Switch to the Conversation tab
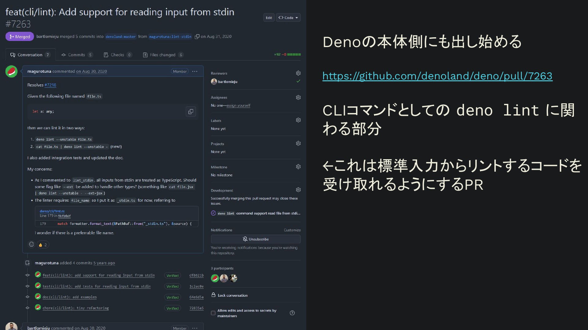 pos(30,55)
